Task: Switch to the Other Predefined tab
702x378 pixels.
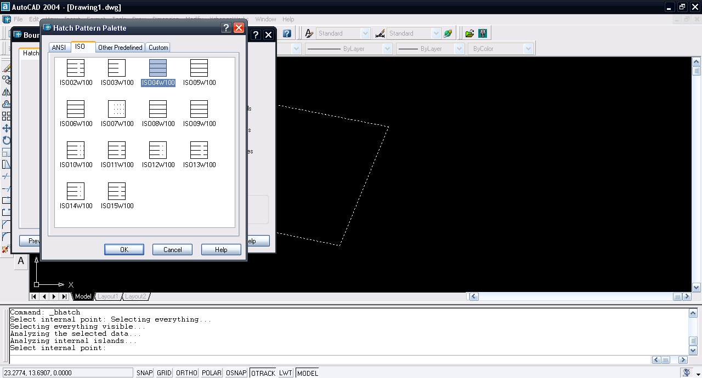Action: click(x=120, y=48)
